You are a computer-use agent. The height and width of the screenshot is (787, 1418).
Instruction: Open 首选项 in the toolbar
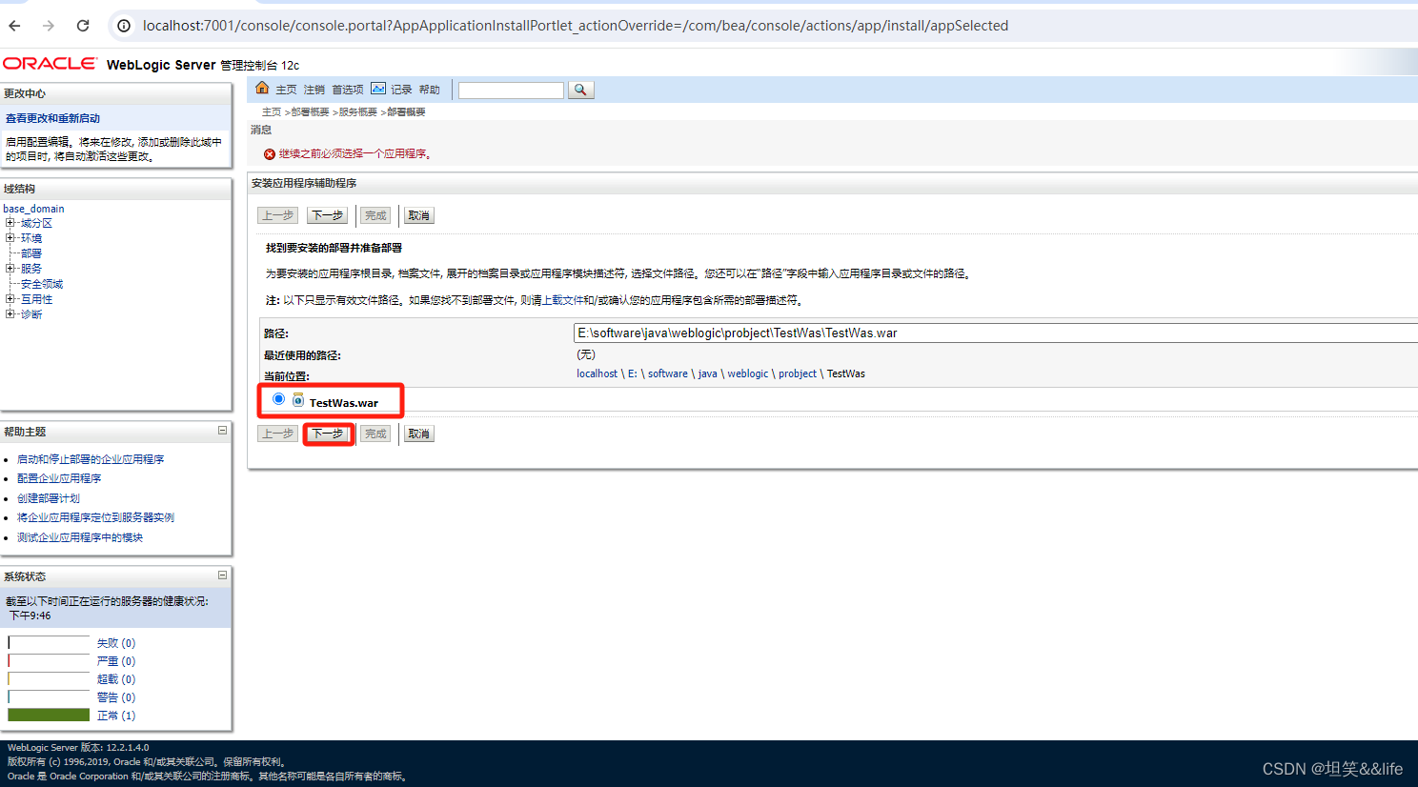348,90
